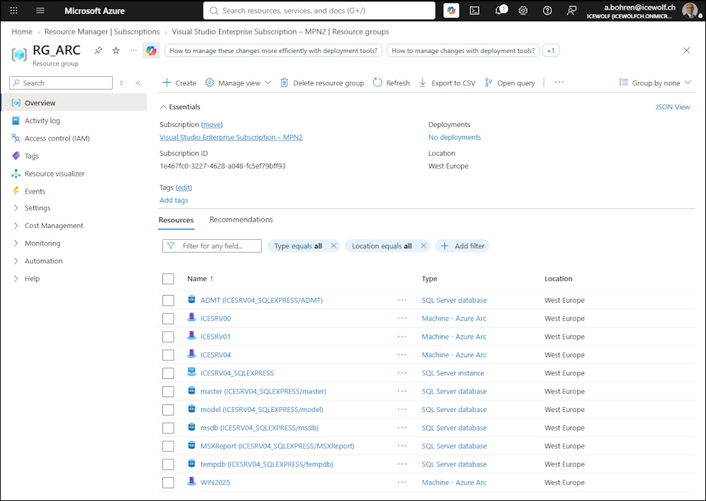Check the MSXReport row checkbox

click(x=168, y=446)
